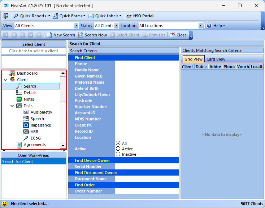
Task: Select the Speech test icon
Action: click(26, 119)
